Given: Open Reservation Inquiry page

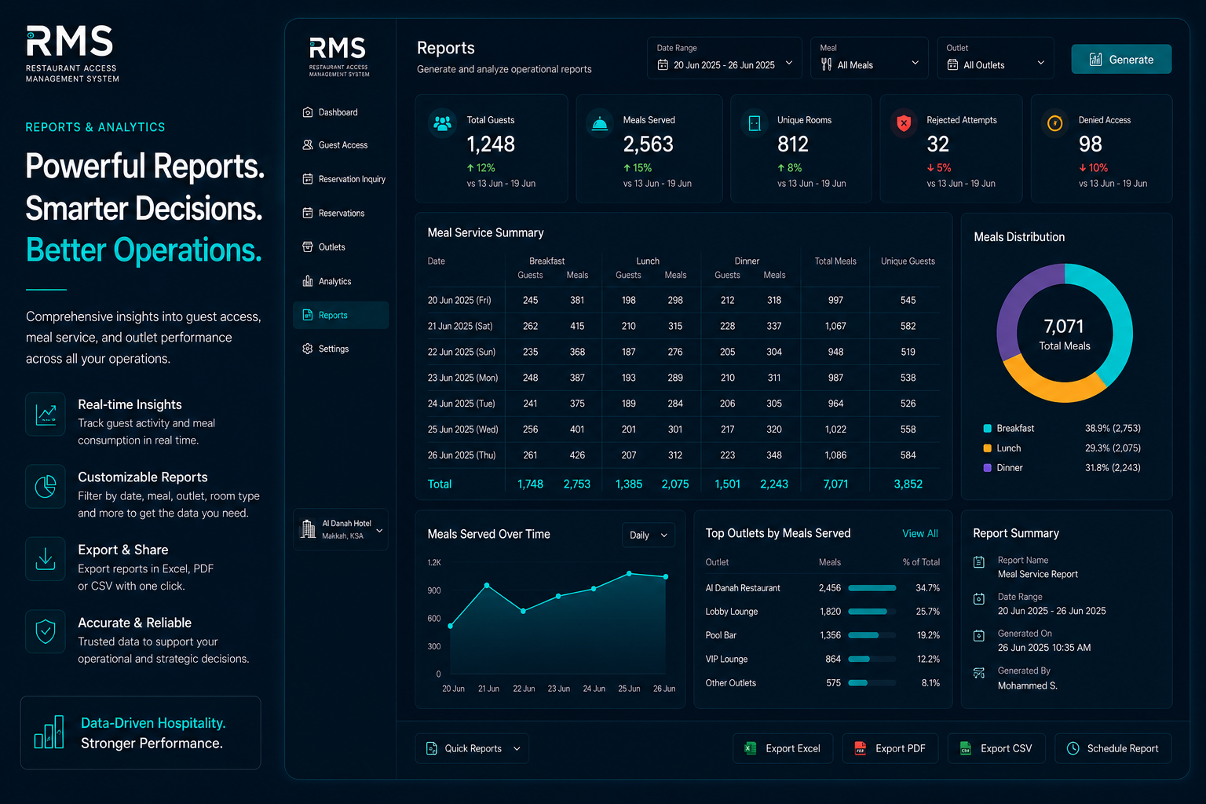Looking at the screenshot, I should point(341,179).
